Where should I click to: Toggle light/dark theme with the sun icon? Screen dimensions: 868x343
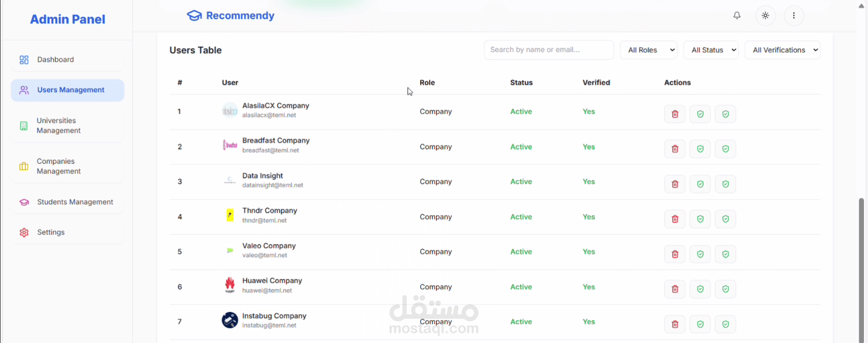(765, 15)
